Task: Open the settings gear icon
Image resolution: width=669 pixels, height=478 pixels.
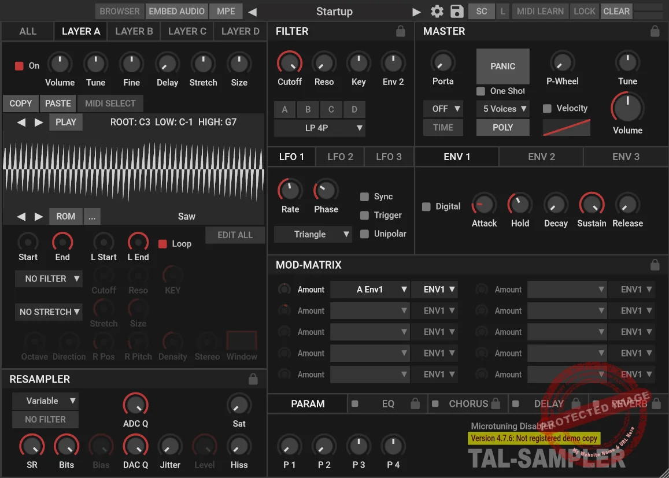Action: (x=437, y=12)
